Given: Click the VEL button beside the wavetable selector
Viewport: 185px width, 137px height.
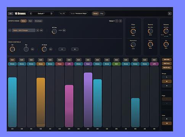Looking at the screenshot, I should pos(41,30).
